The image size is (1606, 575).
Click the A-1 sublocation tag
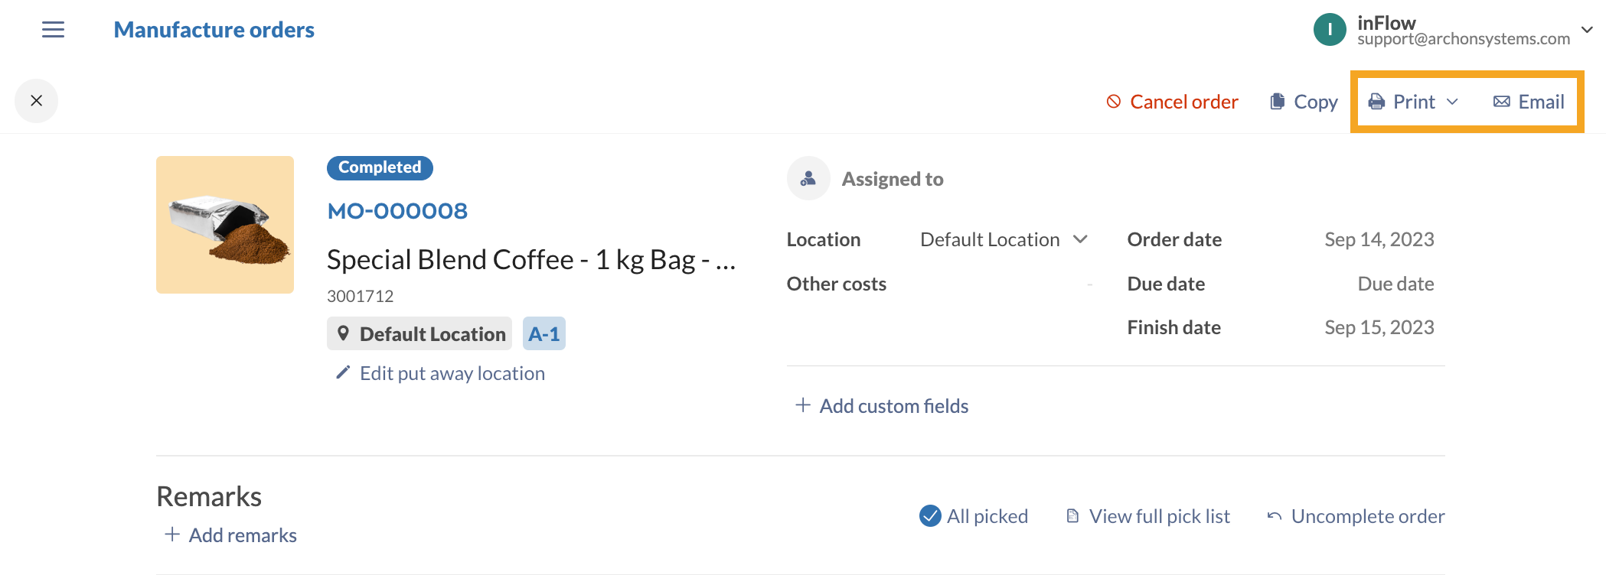tap(543, 334)
